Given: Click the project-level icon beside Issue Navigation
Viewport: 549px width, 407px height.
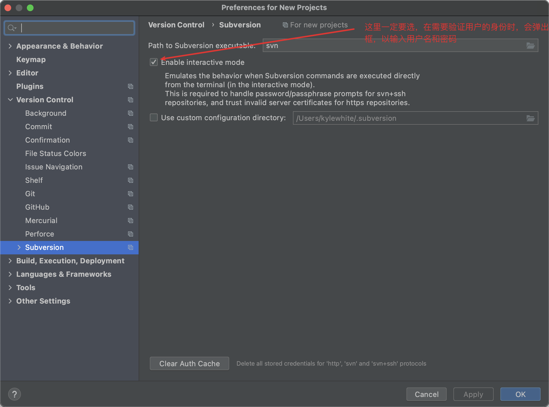Looking at the screenshot, I should (131, 167).
